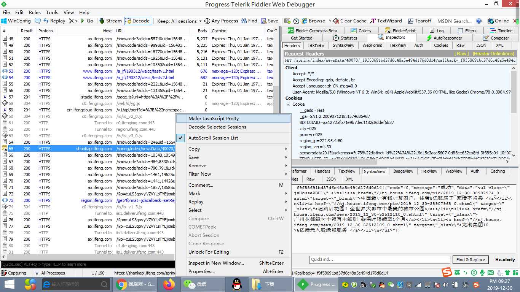Screen dimensions: 520x292
Task: Click the Online status indicator
Action: (498, 21)
